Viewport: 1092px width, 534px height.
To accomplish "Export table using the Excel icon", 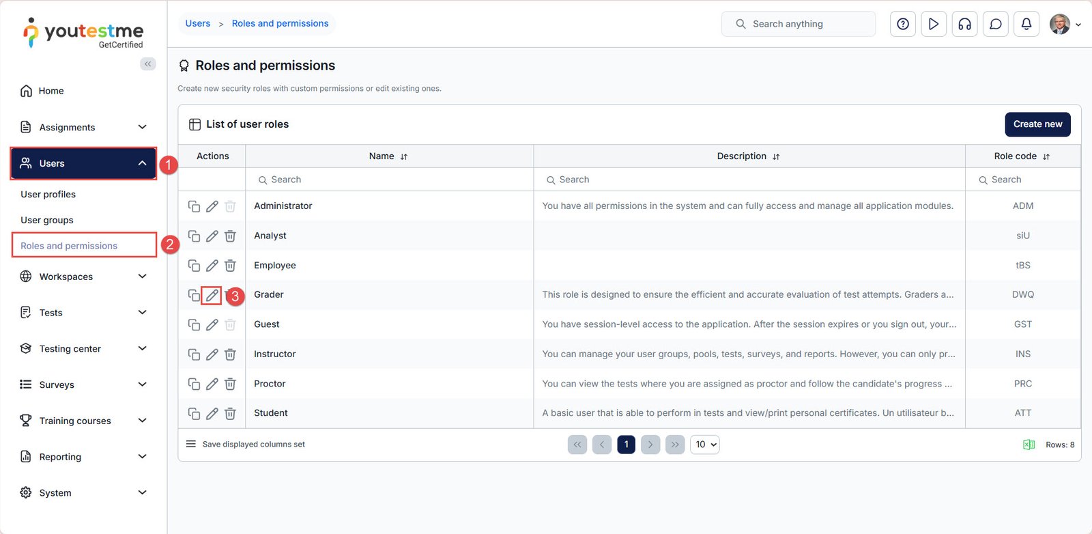I will [x=1029, y=445].
